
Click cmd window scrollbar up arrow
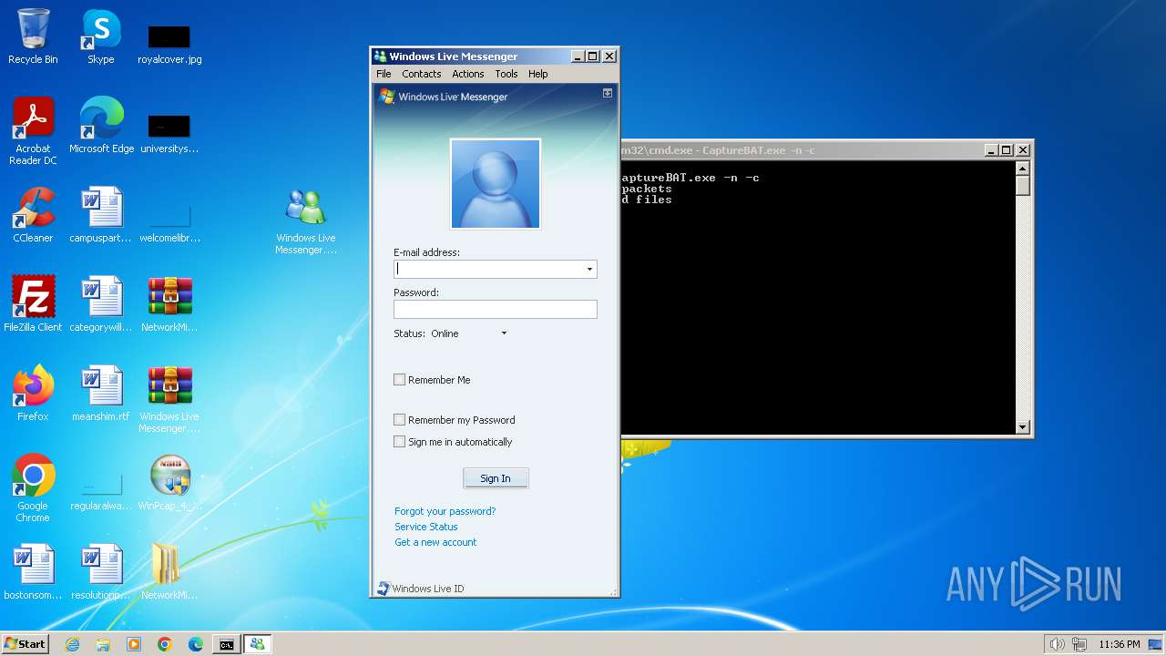click(x=1022, y=168)
